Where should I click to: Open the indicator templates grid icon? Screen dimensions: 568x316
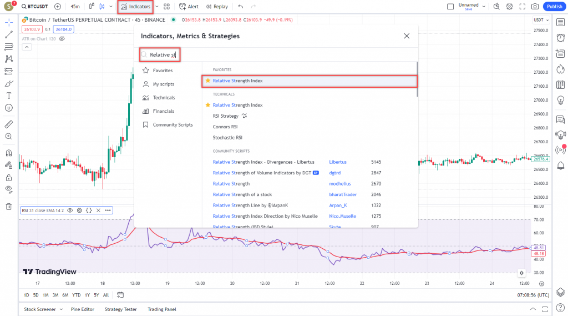point(166,7)
